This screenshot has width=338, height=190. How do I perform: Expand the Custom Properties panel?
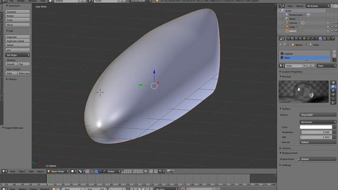291,72
